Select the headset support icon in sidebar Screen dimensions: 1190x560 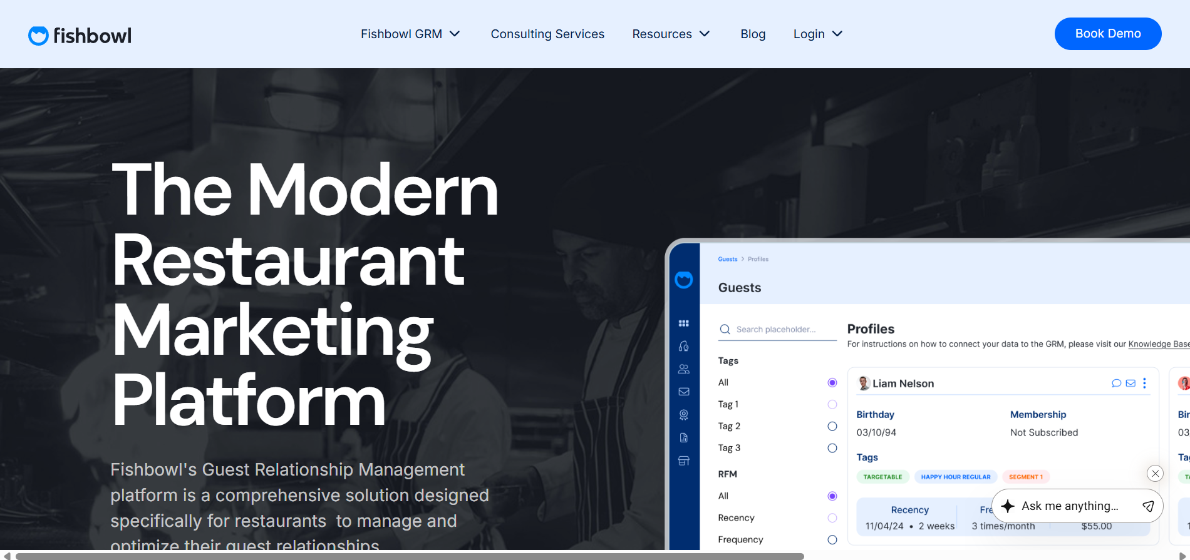click(x=684, y=346)
